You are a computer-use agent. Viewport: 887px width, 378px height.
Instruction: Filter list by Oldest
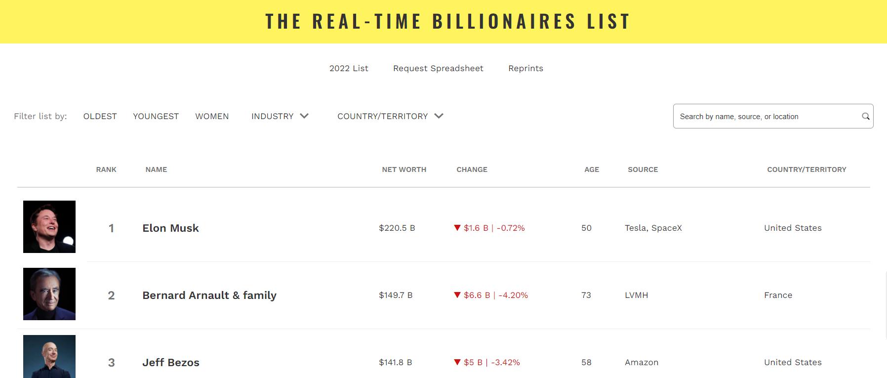pyautogui.click(x=100, y=116)
